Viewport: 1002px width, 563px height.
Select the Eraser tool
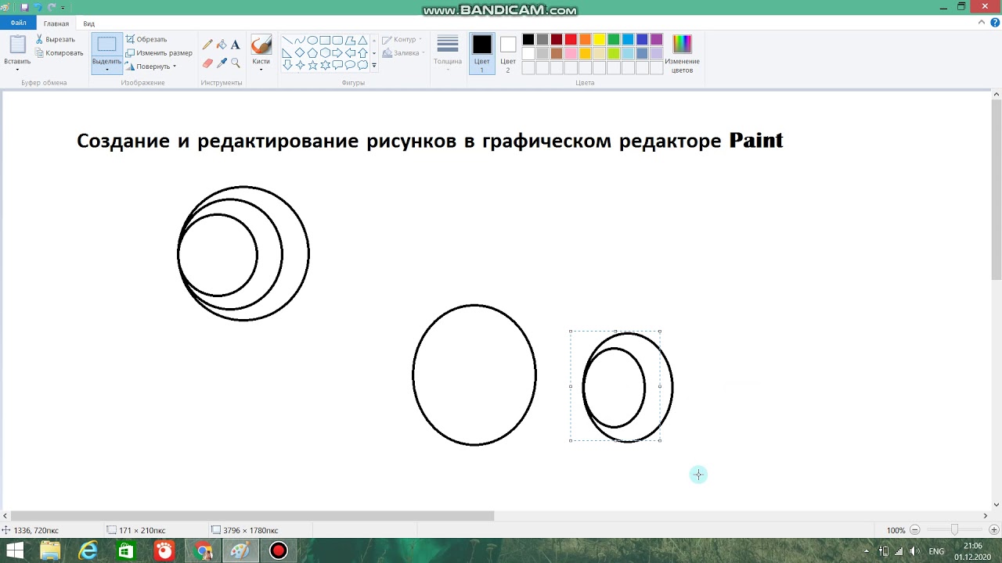(207, 63)
